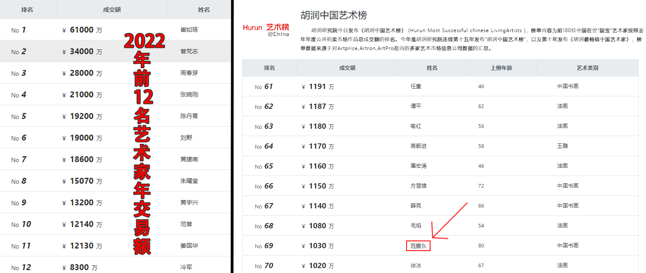The image size is (646, 273).
Task: Click the amount ¥ 34000 万
Action: pyautogui.click(x=82, y=52)
